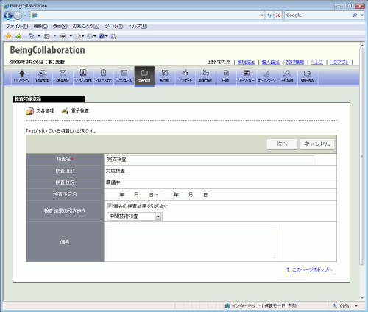Open the ホームページ nav icon

coord(266,77)
